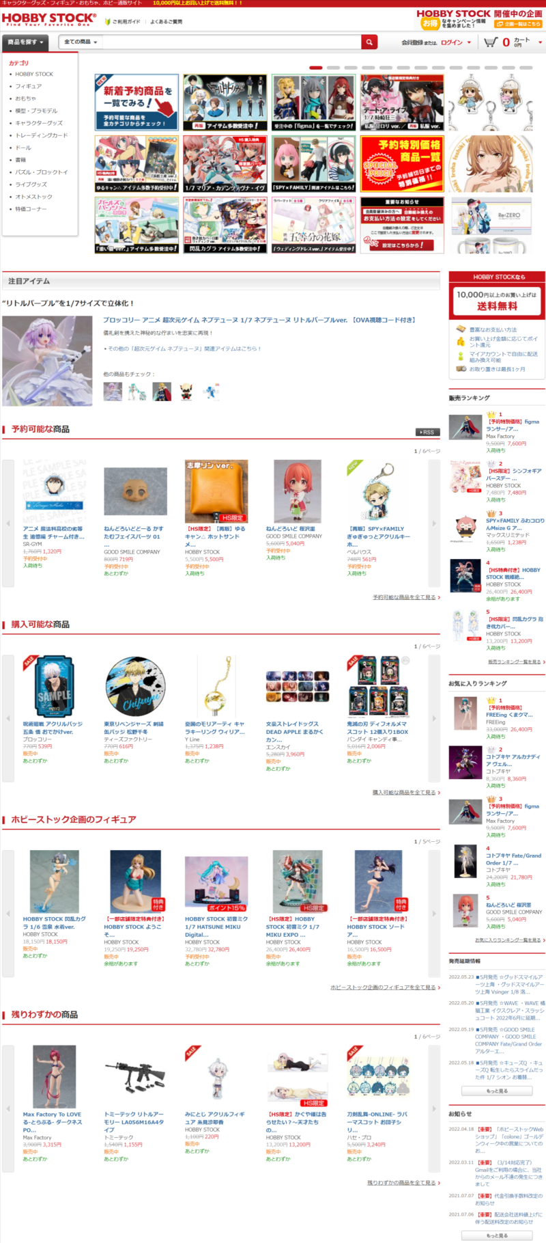The width and height of the screenshot is (546, 1243).
Task: Click the first small thumbnail under 他の商品もチェック
Action: point(113,392)
